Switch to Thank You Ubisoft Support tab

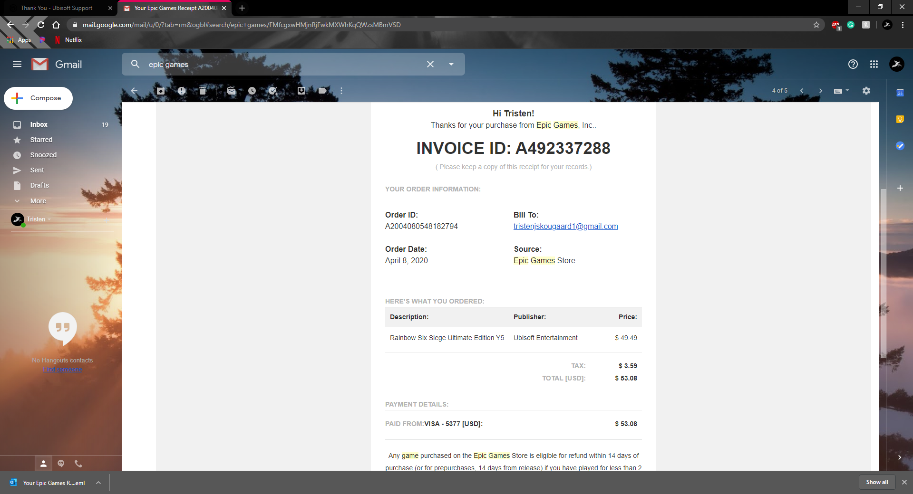57,8
